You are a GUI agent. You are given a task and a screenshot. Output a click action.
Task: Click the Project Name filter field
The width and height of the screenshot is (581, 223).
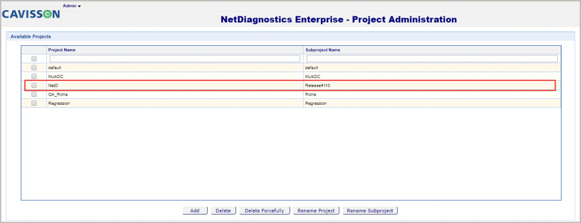point(175,58)
